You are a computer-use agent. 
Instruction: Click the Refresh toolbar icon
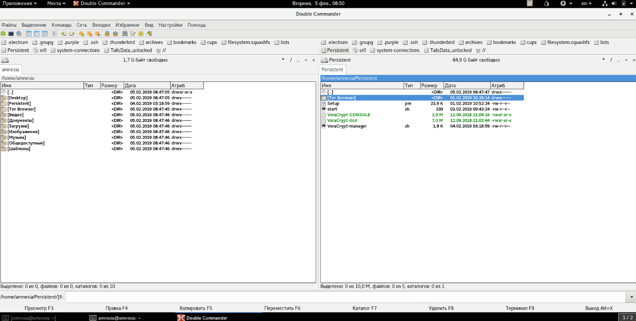[3, 34]
